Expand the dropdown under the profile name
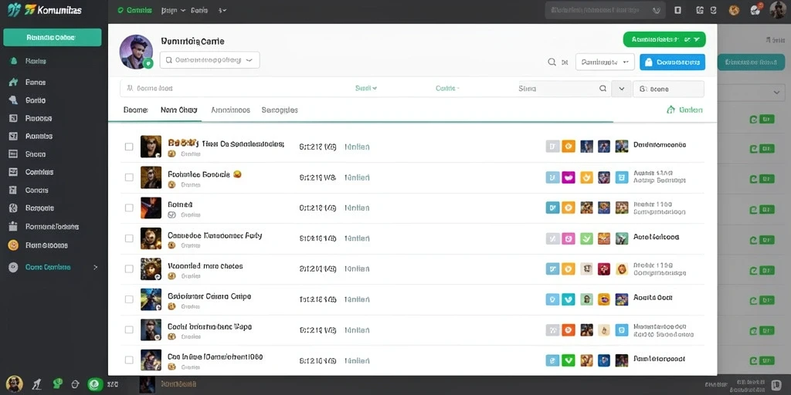 (210, 60)
